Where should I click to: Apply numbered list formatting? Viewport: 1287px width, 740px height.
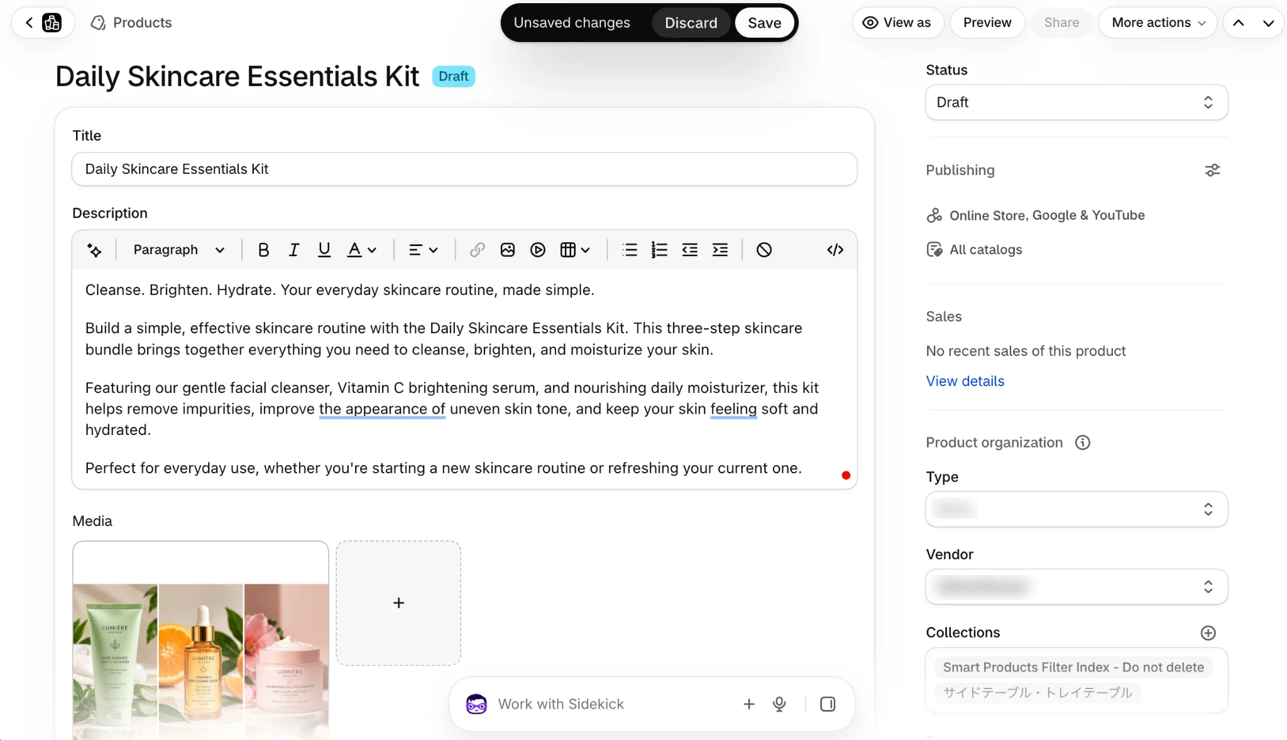coord(659,250)
